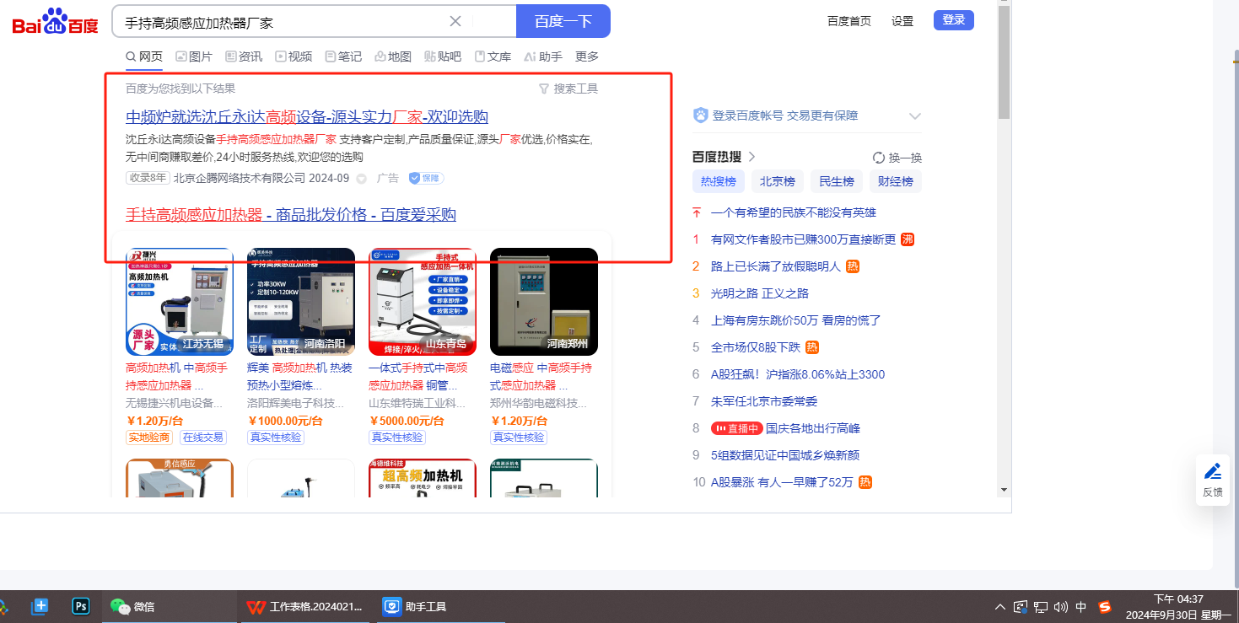
Task: Open the 山东青岛 handheld heater product image
Action: tap(423, 302)
